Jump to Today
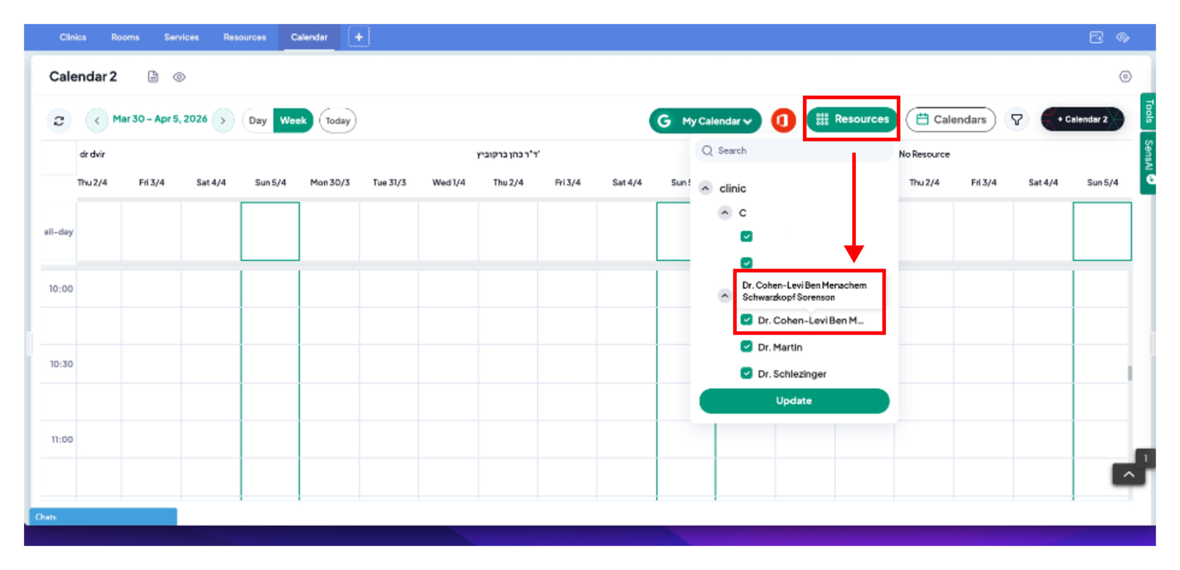The width and height of the screenshot is (1180, 570). pyautogui.click(x=337, y=121)
